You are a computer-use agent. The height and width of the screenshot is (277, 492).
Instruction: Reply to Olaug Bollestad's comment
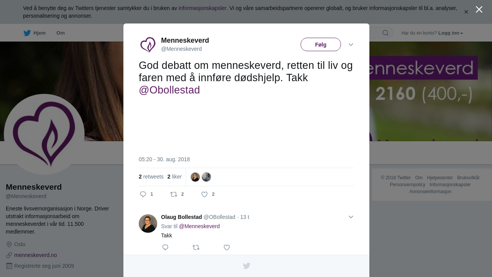tap(165, 247)
